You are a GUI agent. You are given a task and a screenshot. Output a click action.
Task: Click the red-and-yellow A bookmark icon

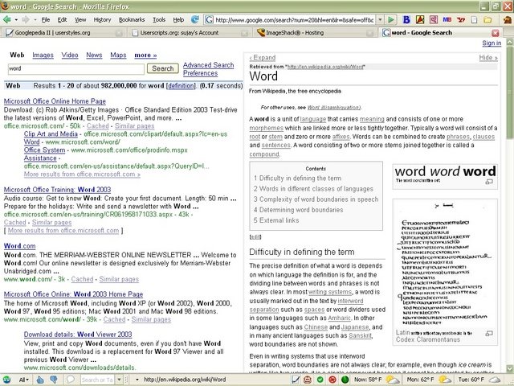point(420,19)
